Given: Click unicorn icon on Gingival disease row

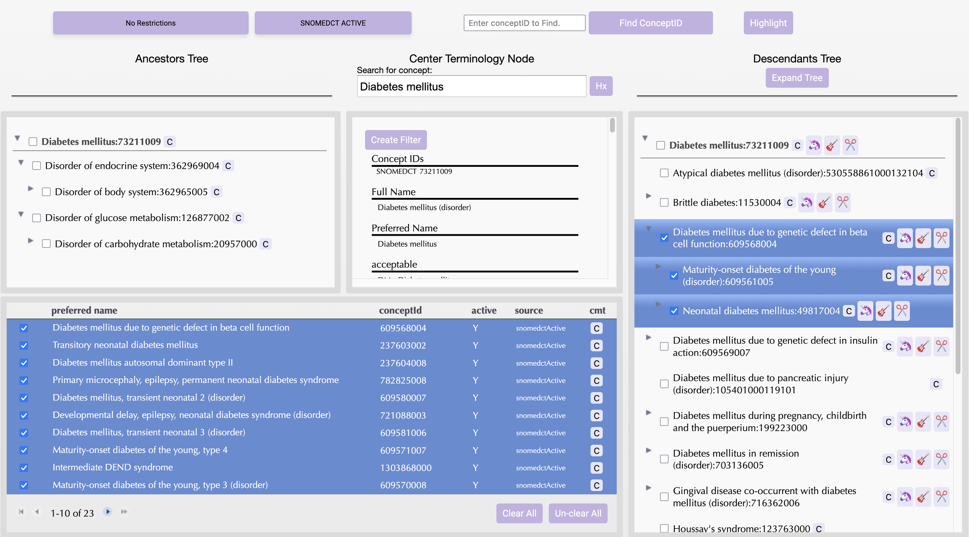Looking at the screenshot, I should pos(905,497).
